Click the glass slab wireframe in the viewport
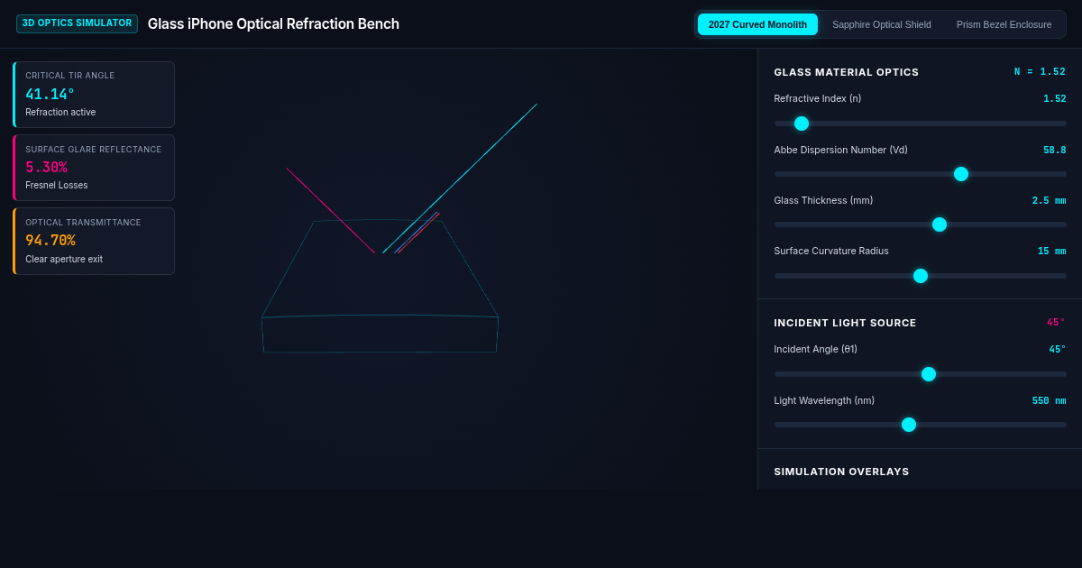 [x=379, y=287]
